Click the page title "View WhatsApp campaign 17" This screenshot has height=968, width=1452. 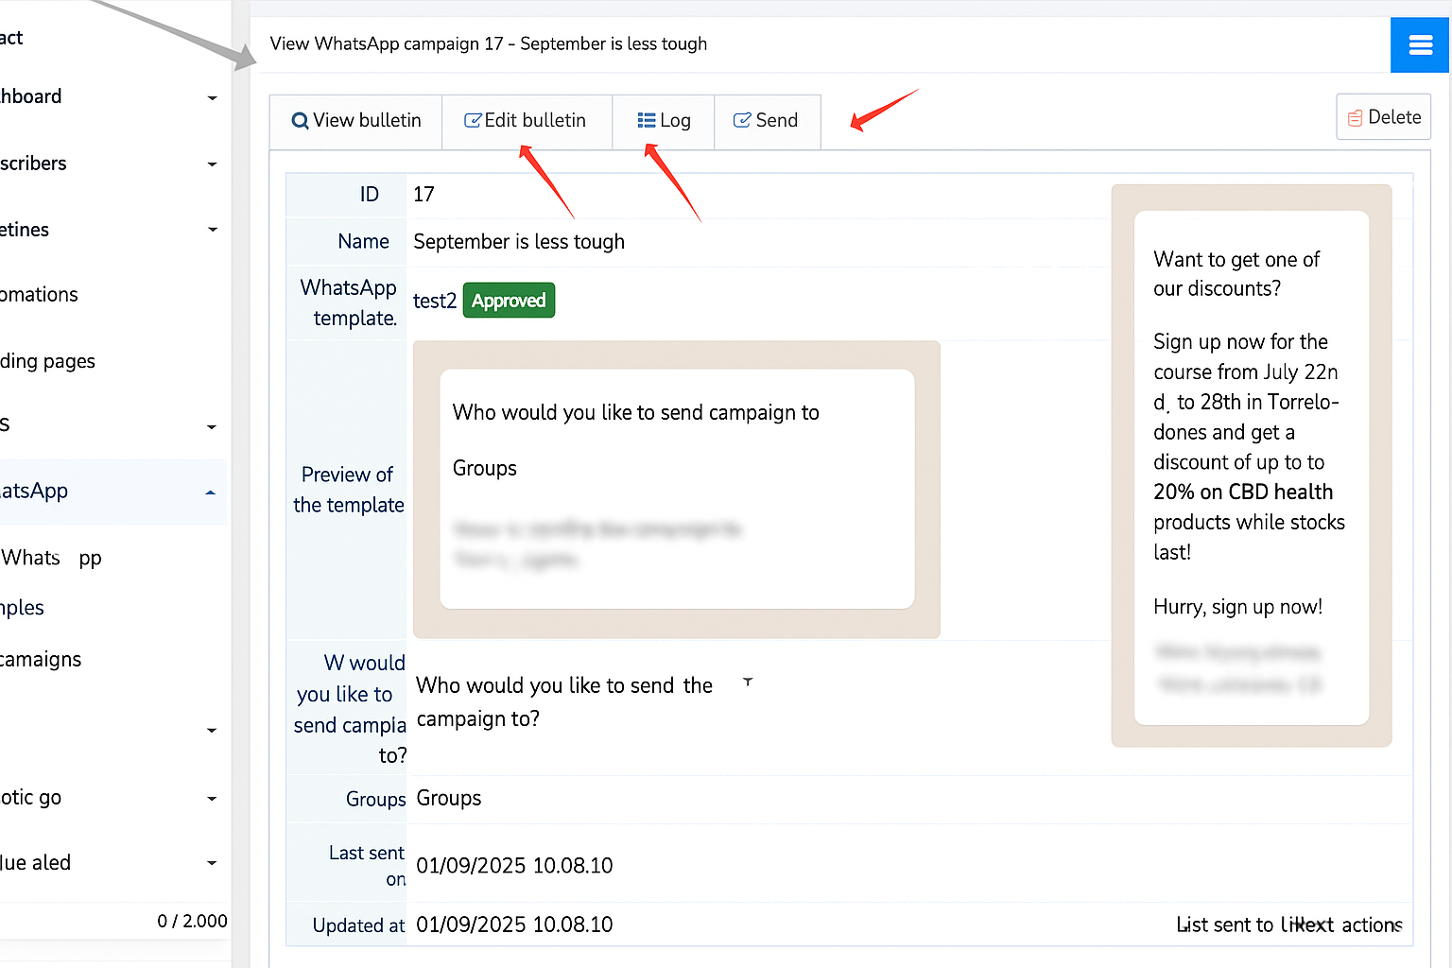[x=387, y=43]
